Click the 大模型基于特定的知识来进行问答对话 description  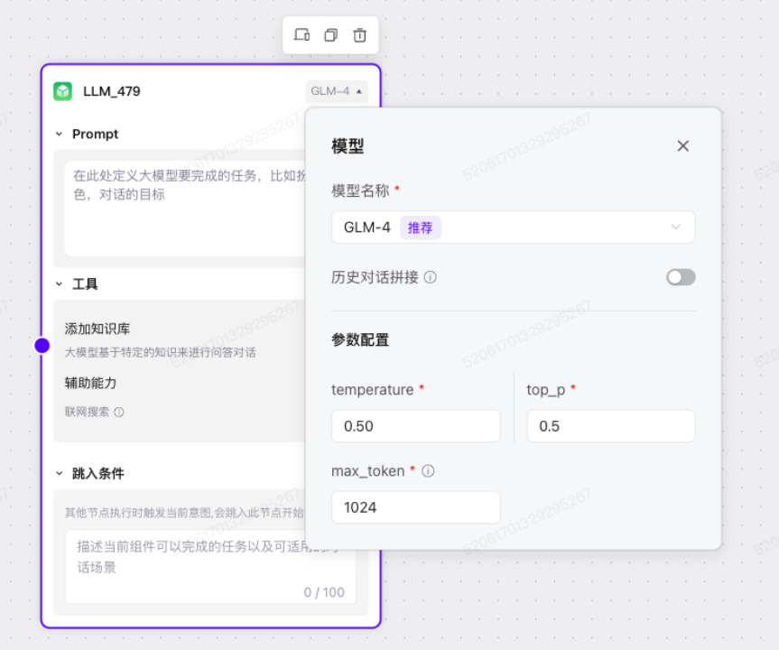161,352
